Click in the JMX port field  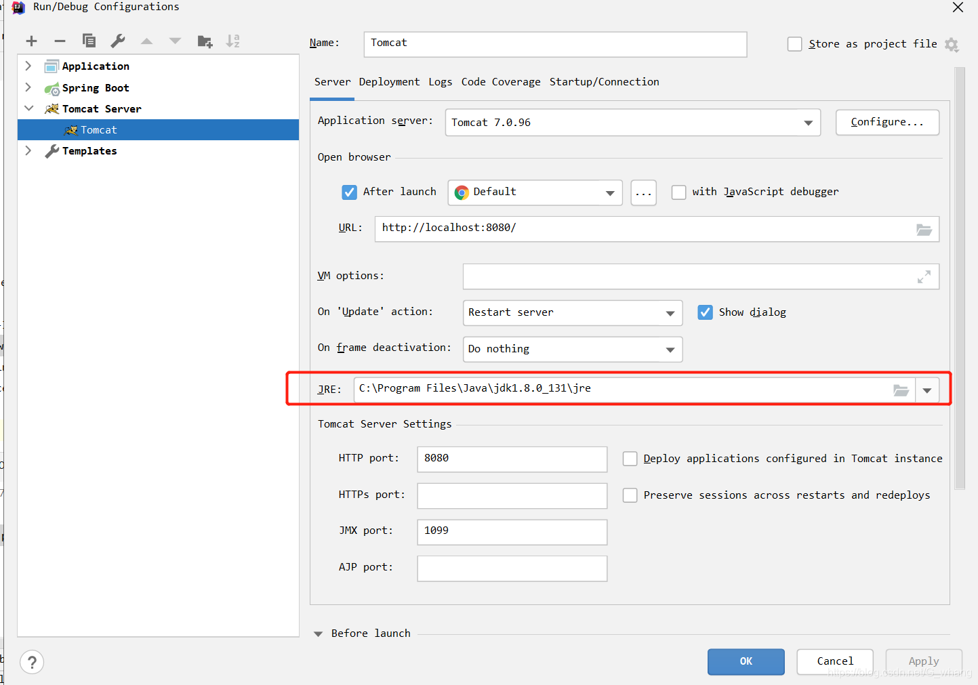pyautogui.click(x=512, y=533)
